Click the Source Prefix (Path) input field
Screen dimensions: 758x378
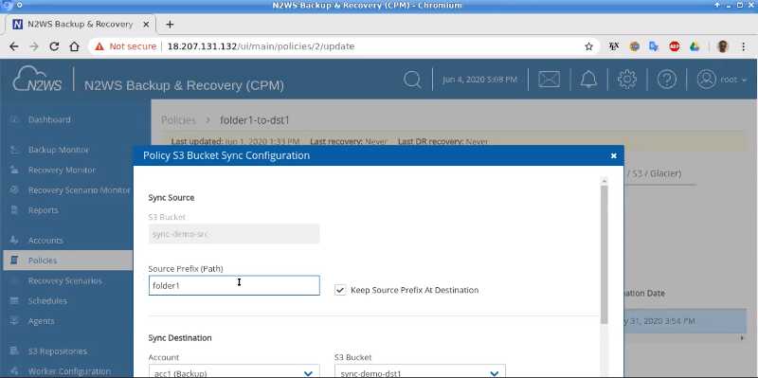pyautogui.click(x=234, y=285)
